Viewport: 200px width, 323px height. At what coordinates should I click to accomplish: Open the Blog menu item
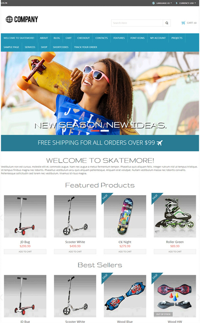pyautogui.click(x=57, y=38)
